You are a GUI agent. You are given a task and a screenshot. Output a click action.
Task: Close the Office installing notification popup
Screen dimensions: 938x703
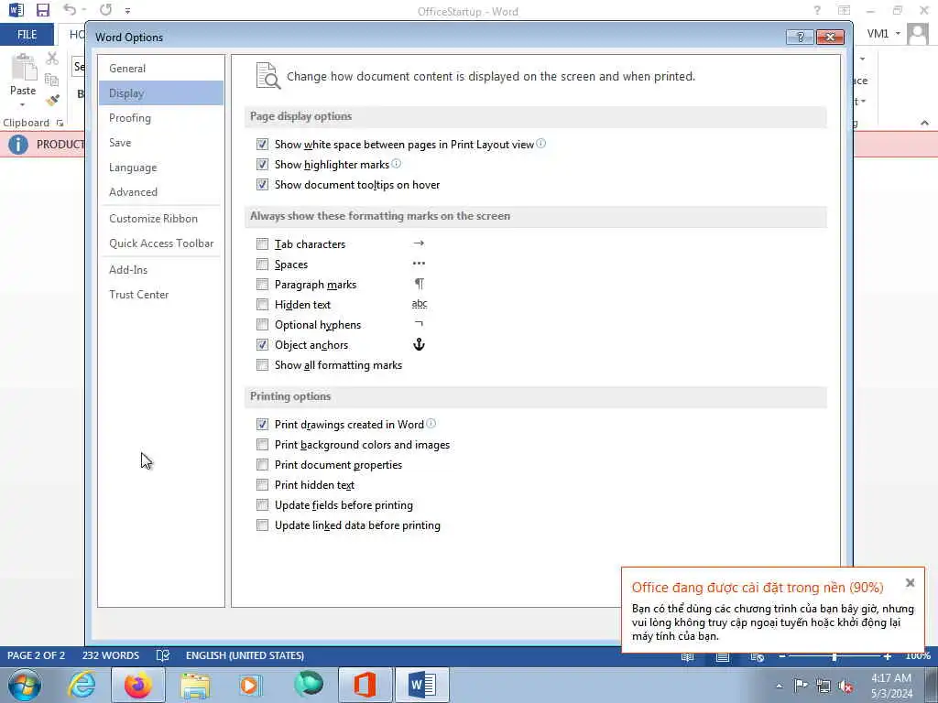(x=910, y=583)
